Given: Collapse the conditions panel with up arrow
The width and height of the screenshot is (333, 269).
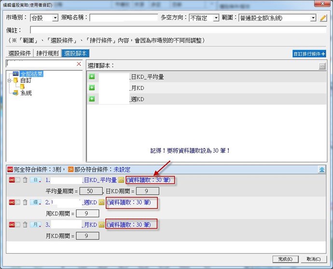Looking at the screenshot, I should point(321,170).
